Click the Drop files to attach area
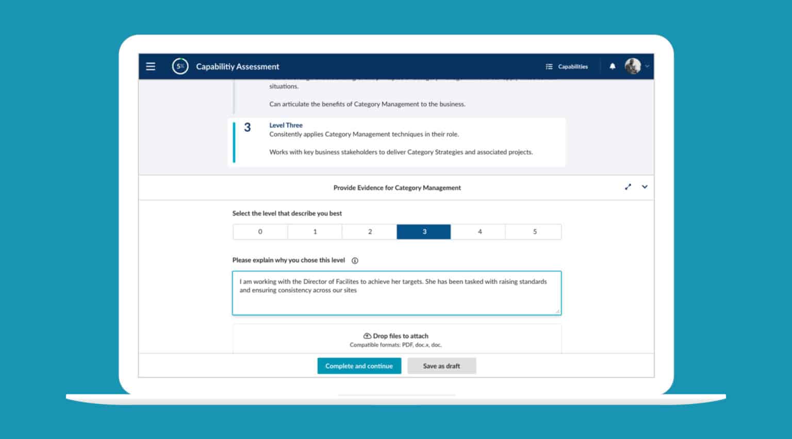Viewport: 792px width, 439px height. (x=397, y=340)
